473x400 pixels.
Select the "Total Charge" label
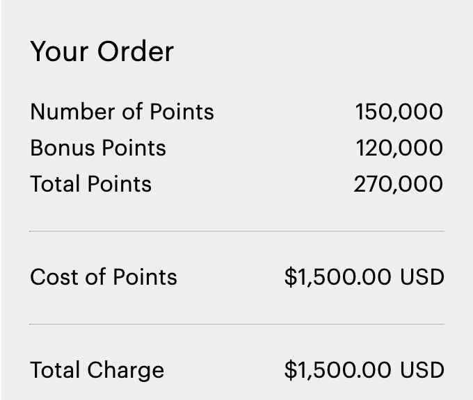pyautogui.click(x=97, y=370)
